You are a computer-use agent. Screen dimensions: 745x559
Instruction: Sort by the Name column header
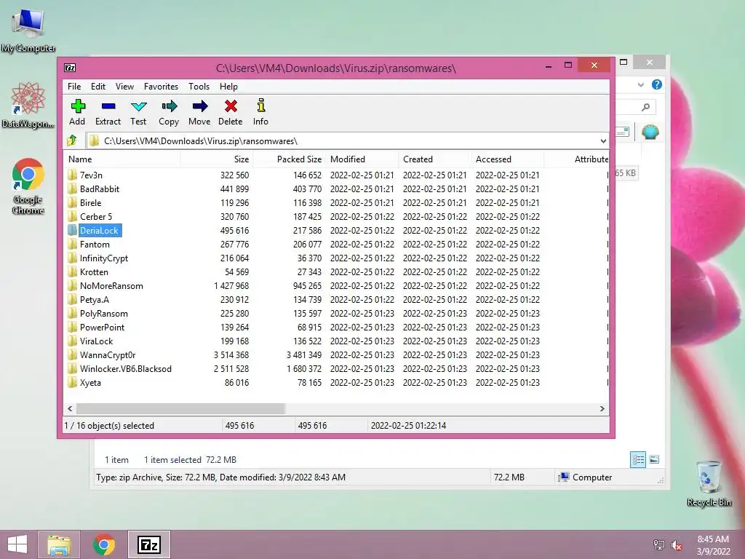coord(121,159)
